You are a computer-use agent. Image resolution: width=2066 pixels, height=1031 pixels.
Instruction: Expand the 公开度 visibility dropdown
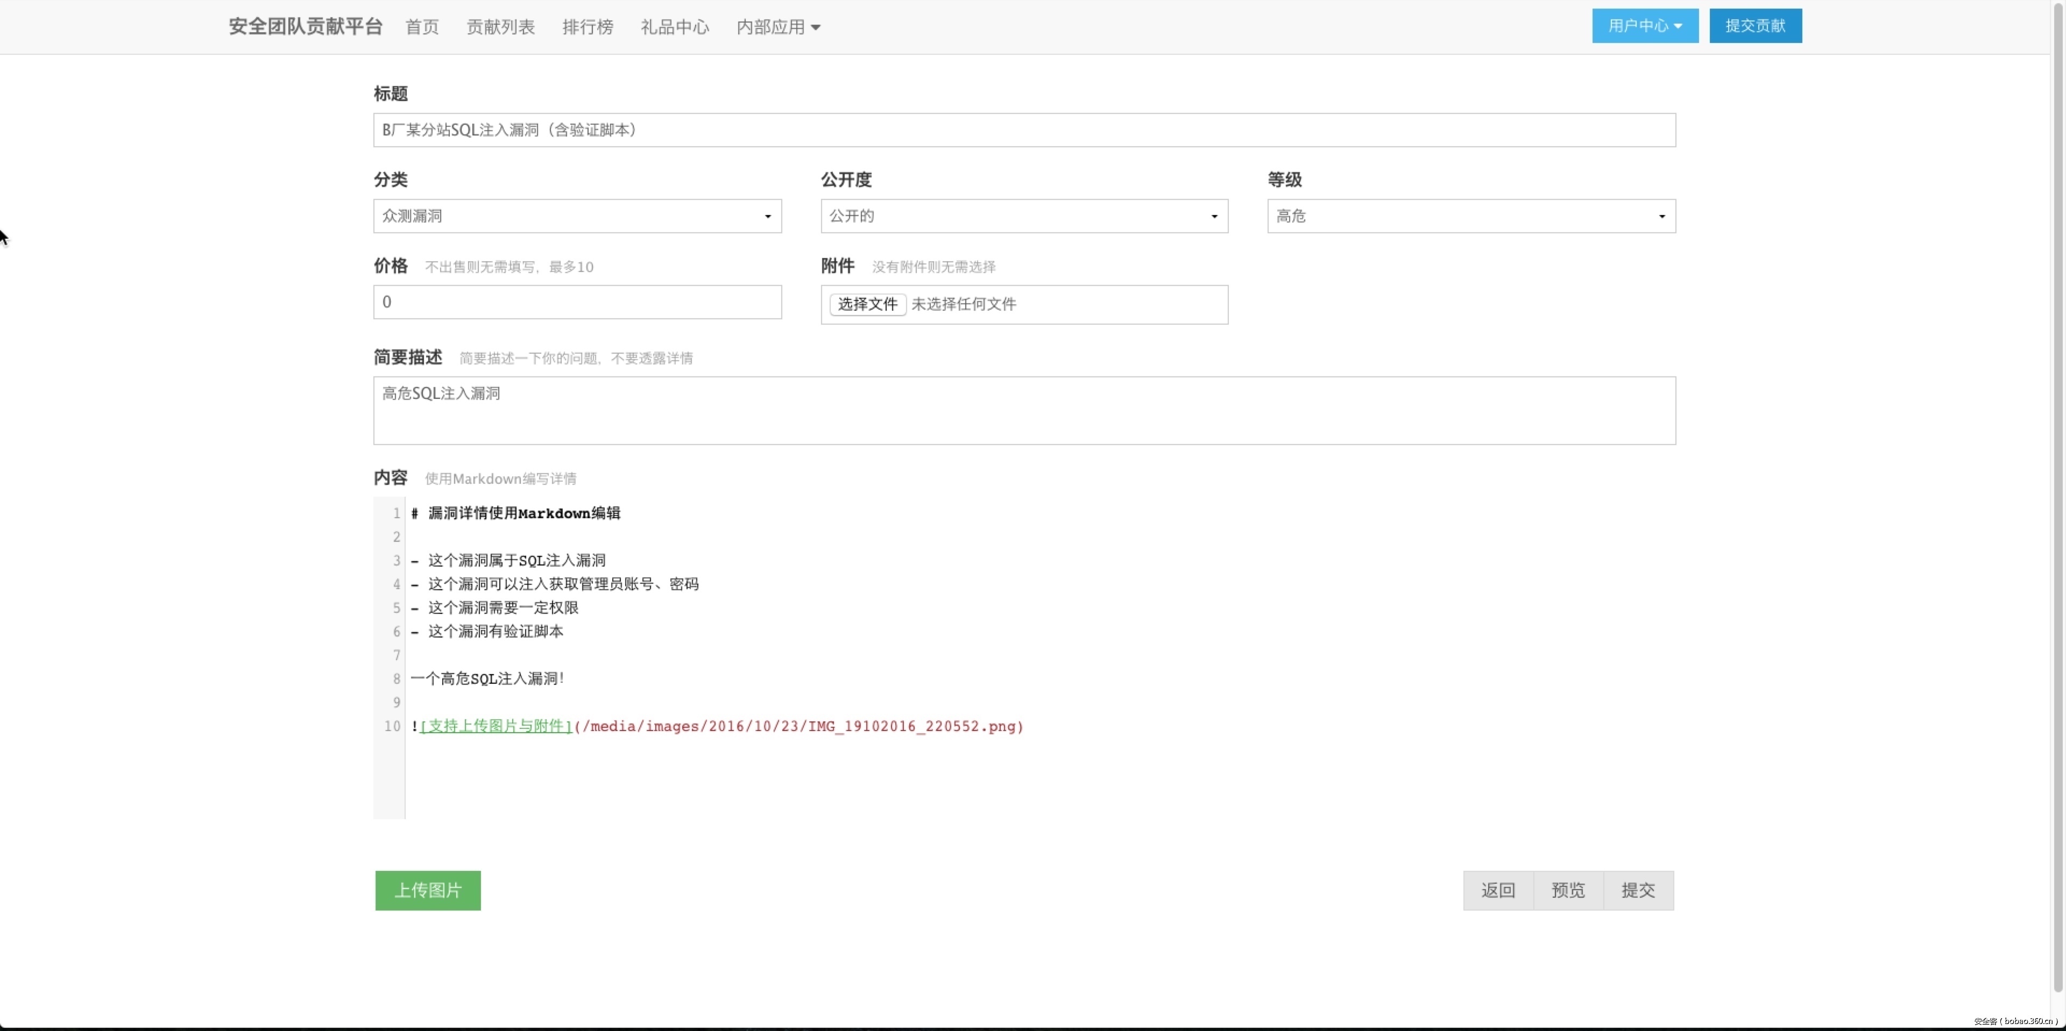click(x=1023, y=216)
